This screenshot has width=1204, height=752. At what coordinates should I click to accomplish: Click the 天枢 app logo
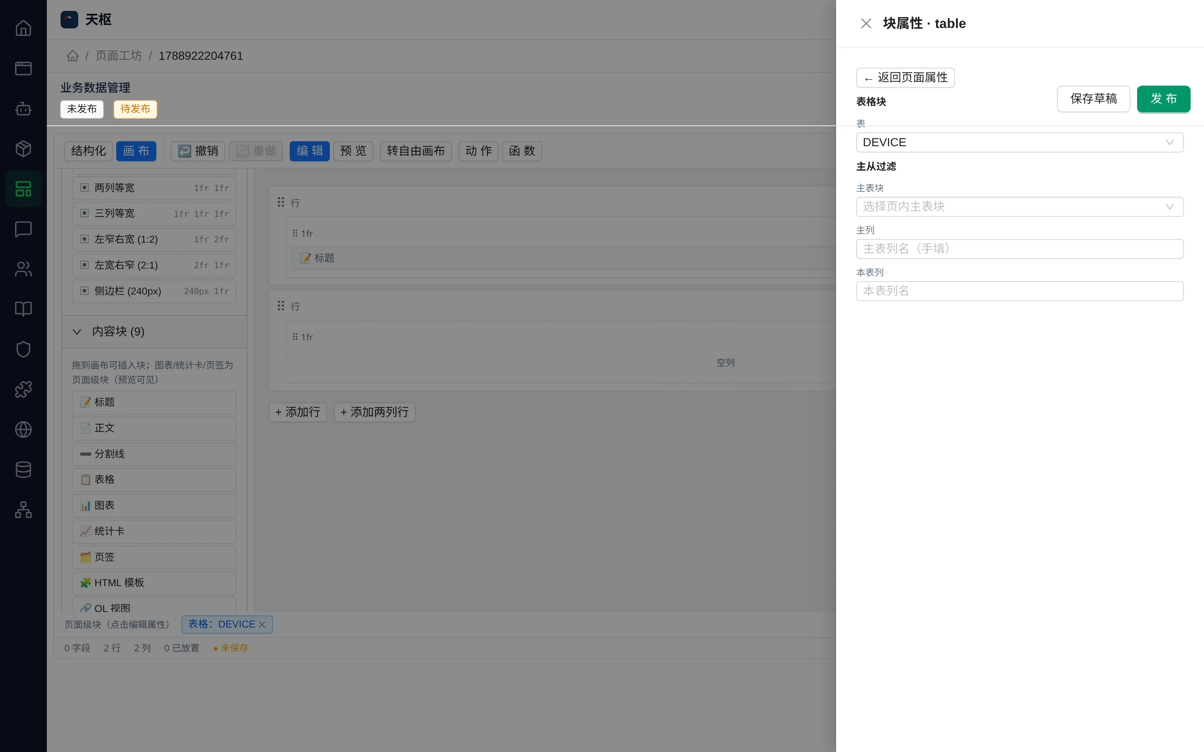[x=69, y=19]
